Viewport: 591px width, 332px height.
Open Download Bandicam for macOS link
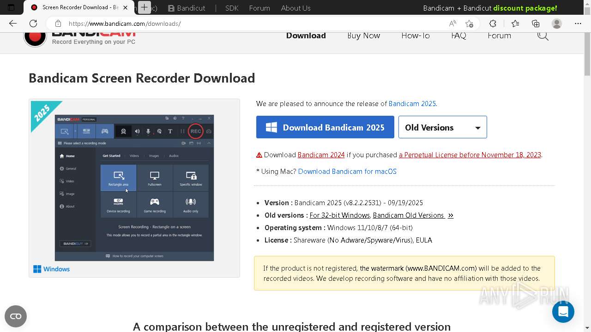click(x=347, y=172)
